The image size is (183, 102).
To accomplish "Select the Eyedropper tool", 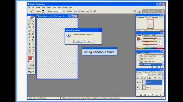I will tap(33, 50).
